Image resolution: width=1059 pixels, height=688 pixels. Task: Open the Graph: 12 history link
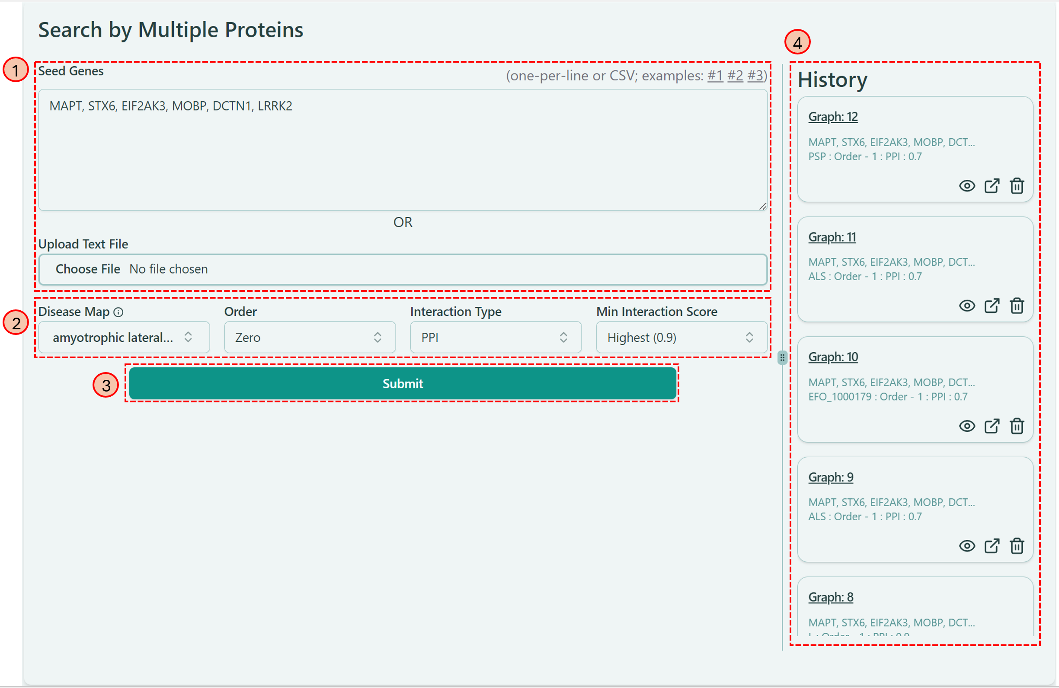[833, 117]
